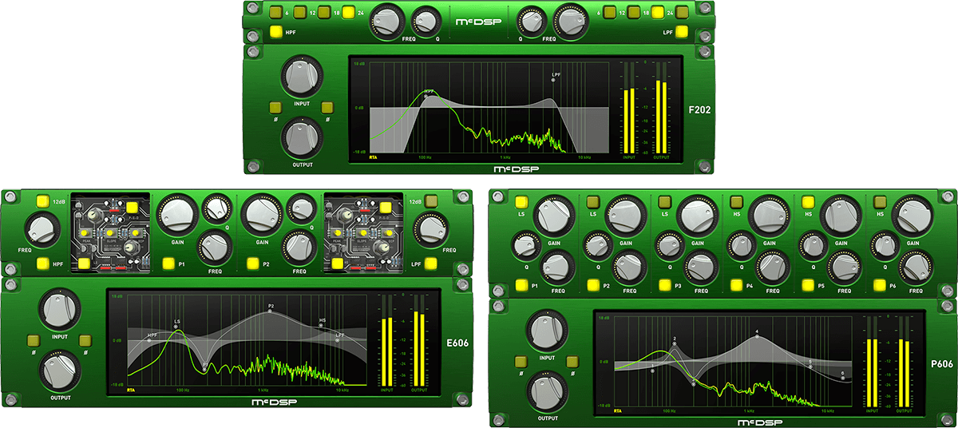958x428 pixels.
Task: Select the 6 dB HPF slope on F202
Action: (x=276, y=12)
